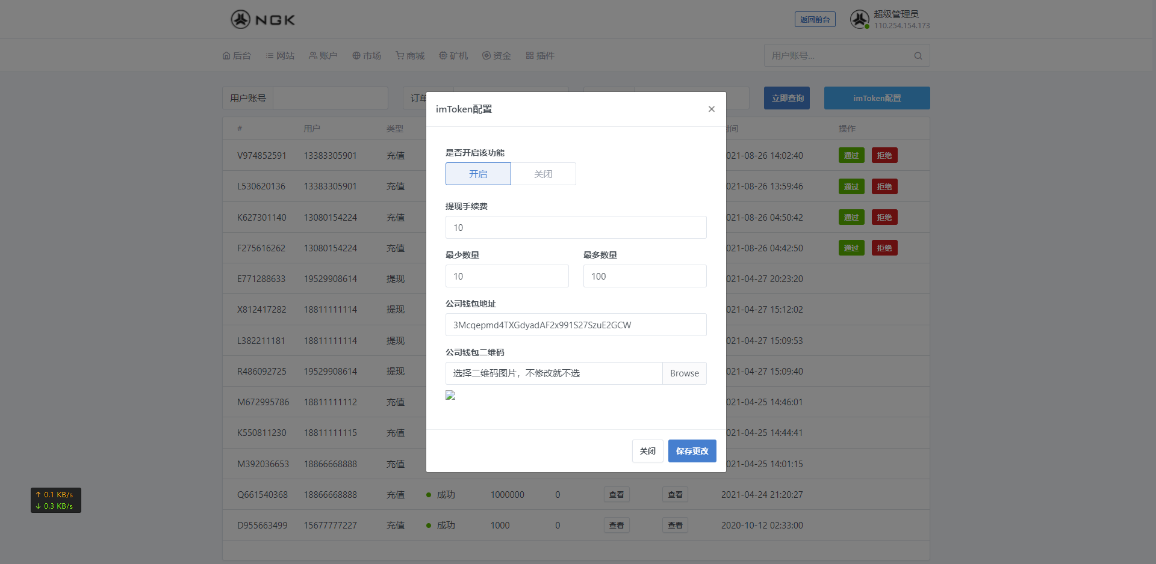The height and width of the screenshot is (564, 1156).
Task: Reject order K627301140 with 拒绝
Action: click(884, 217)
